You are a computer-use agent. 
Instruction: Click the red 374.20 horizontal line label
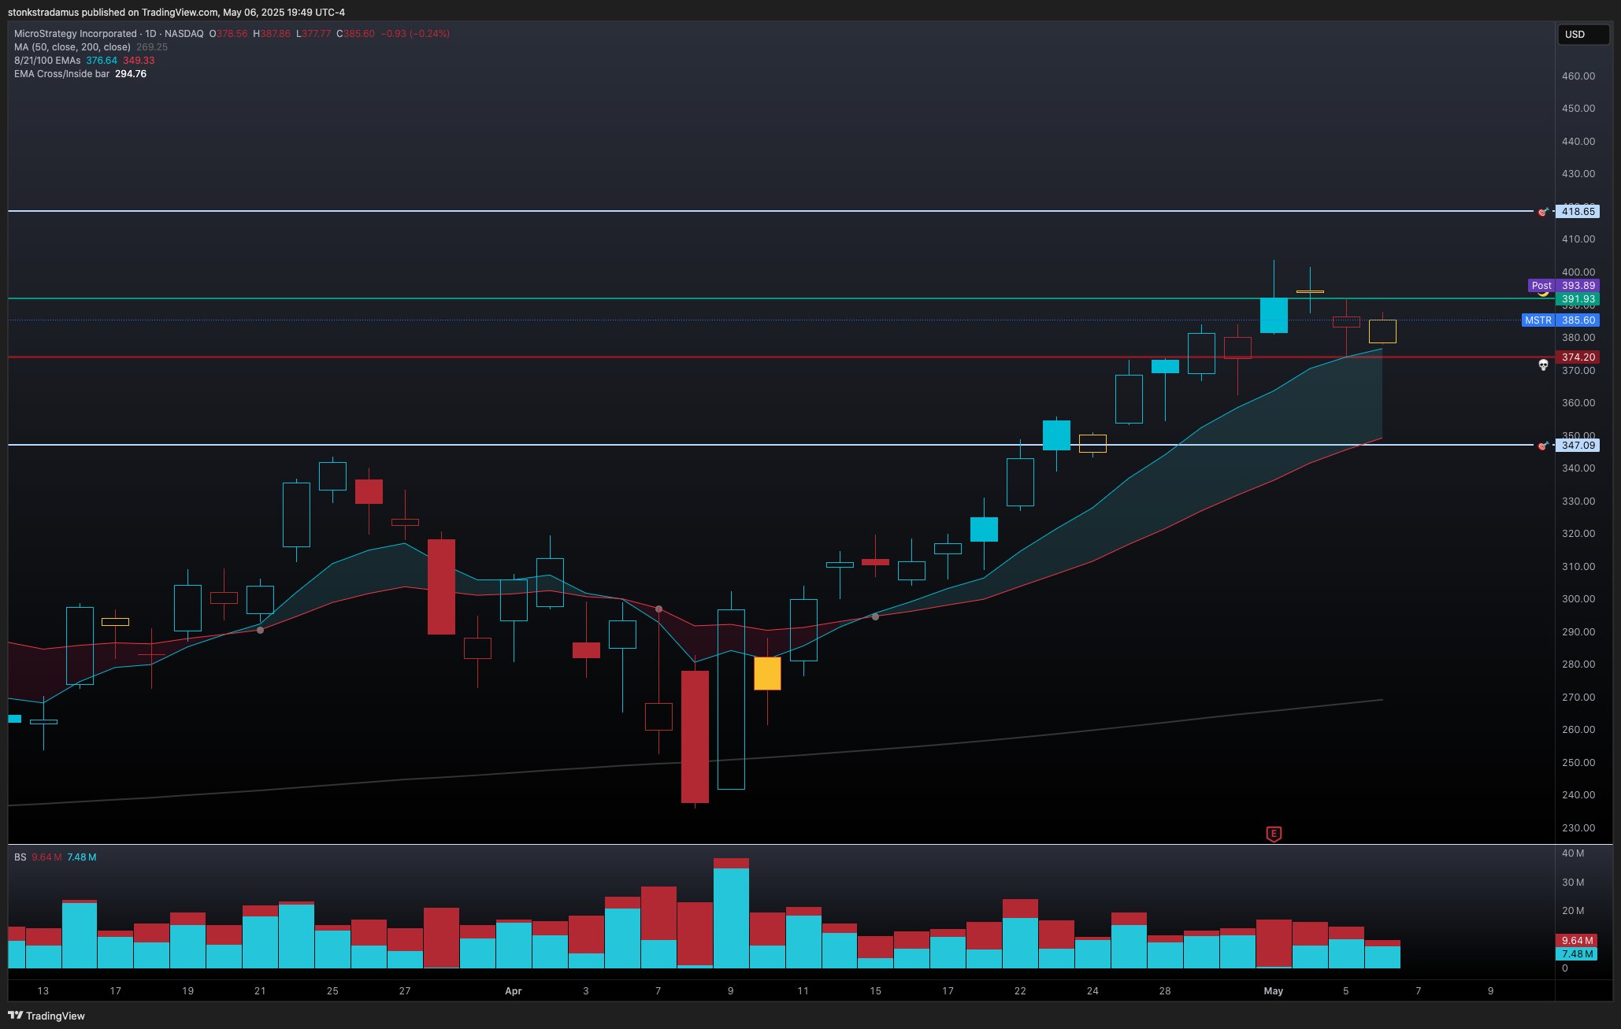[x=1578, y=357]
